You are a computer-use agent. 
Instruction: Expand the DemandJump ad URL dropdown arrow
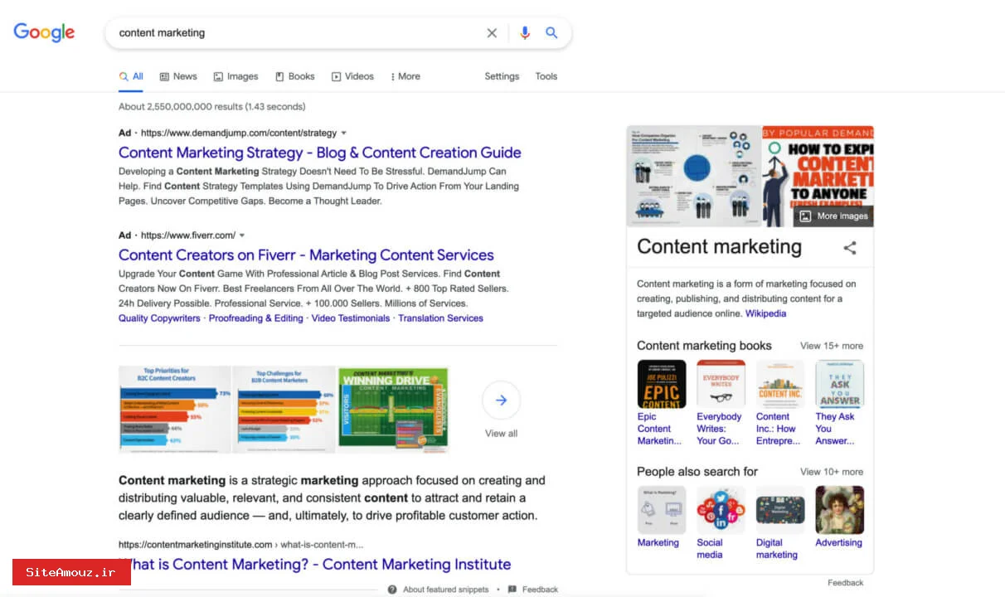tap(344, 133)
